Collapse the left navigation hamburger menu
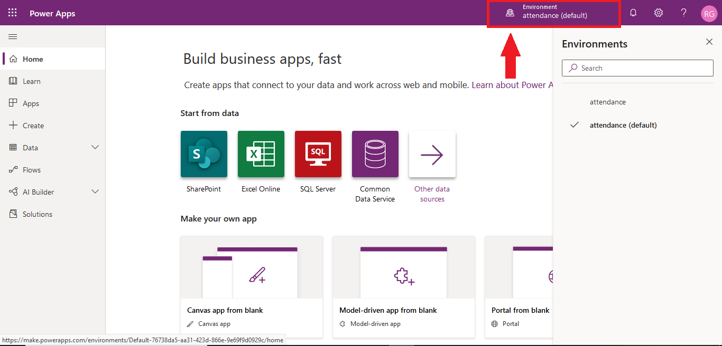 (13, 37)
